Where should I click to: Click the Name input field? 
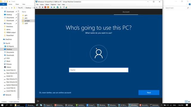coord(99,70)
